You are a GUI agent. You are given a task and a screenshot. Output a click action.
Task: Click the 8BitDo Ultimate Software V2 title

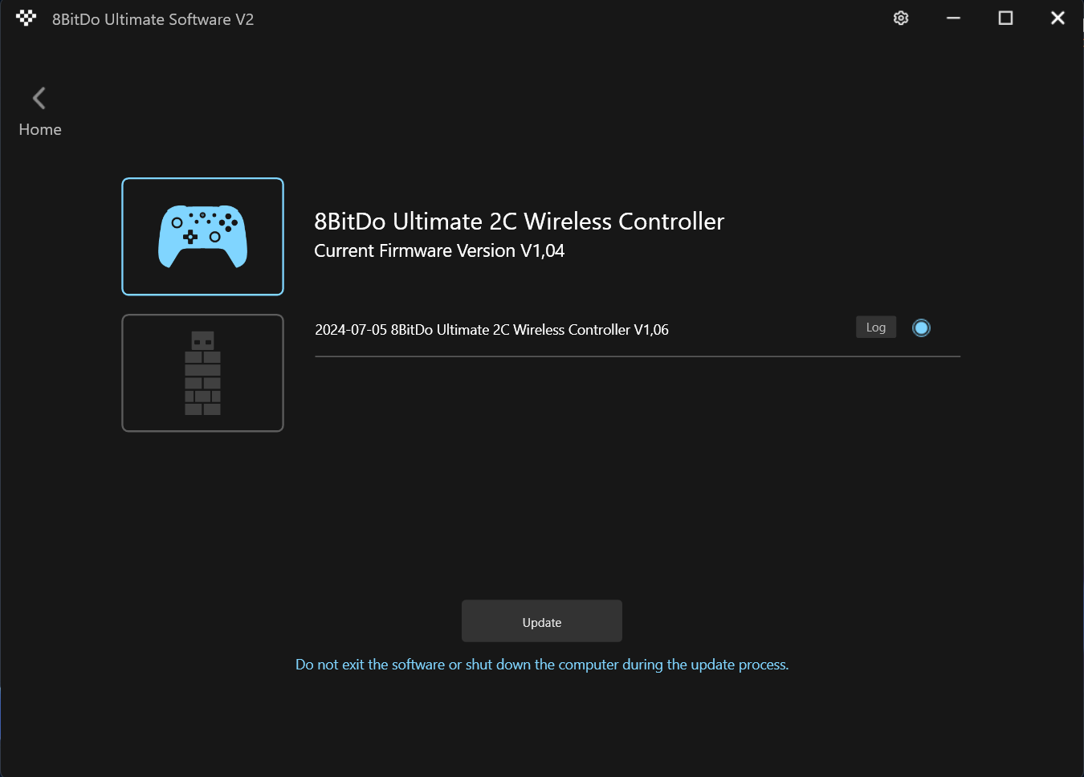[153, 19]
